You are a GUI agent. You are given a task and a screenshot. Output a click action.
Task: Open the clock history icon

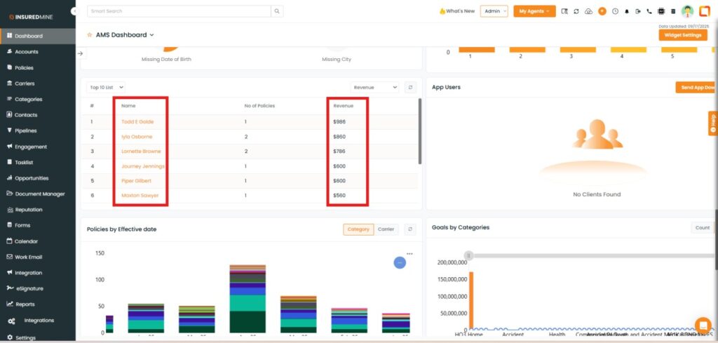point(615,11)
